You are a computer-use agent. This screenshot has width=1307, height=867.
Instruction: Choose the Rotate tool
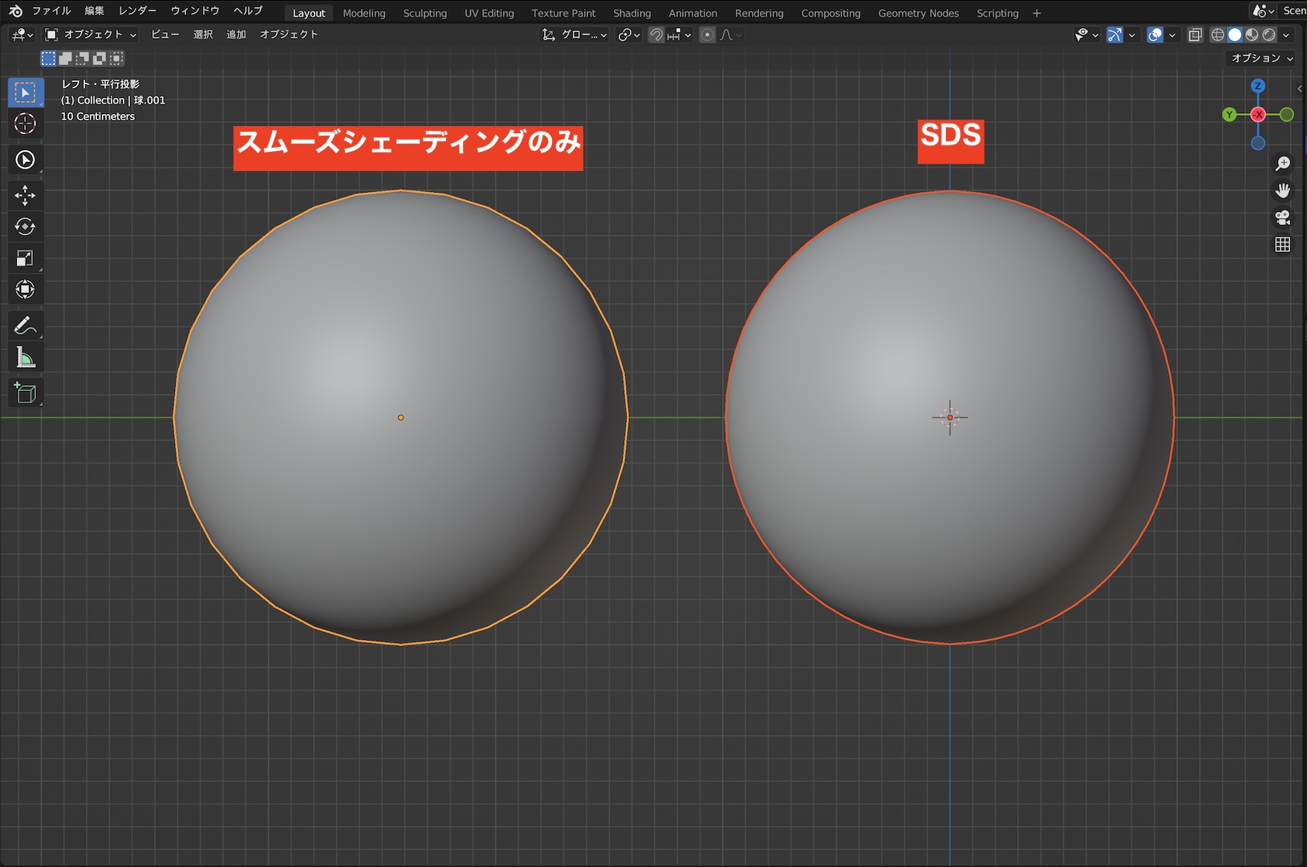pyautogui.click(x=25, y=226)
